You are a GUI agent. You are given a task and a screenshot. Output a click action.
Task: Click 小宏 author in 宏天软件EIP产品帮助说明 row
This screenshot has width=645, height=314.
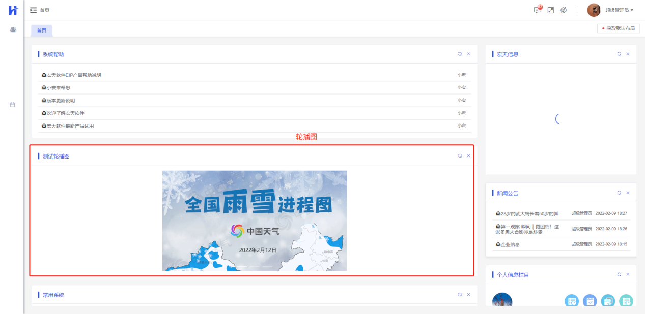(462, 75)
